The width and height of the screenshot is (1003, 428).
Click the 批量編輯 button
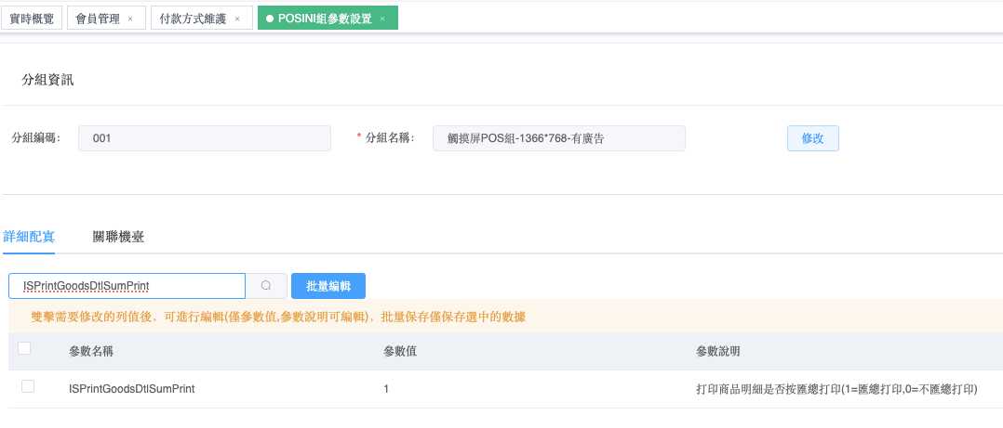pyautogui.click(x=328, y=286)
